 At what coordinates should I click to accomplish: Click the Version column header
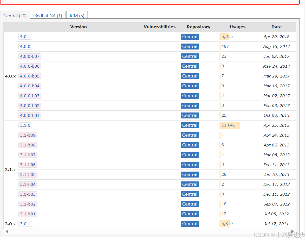tap(78, 27)
